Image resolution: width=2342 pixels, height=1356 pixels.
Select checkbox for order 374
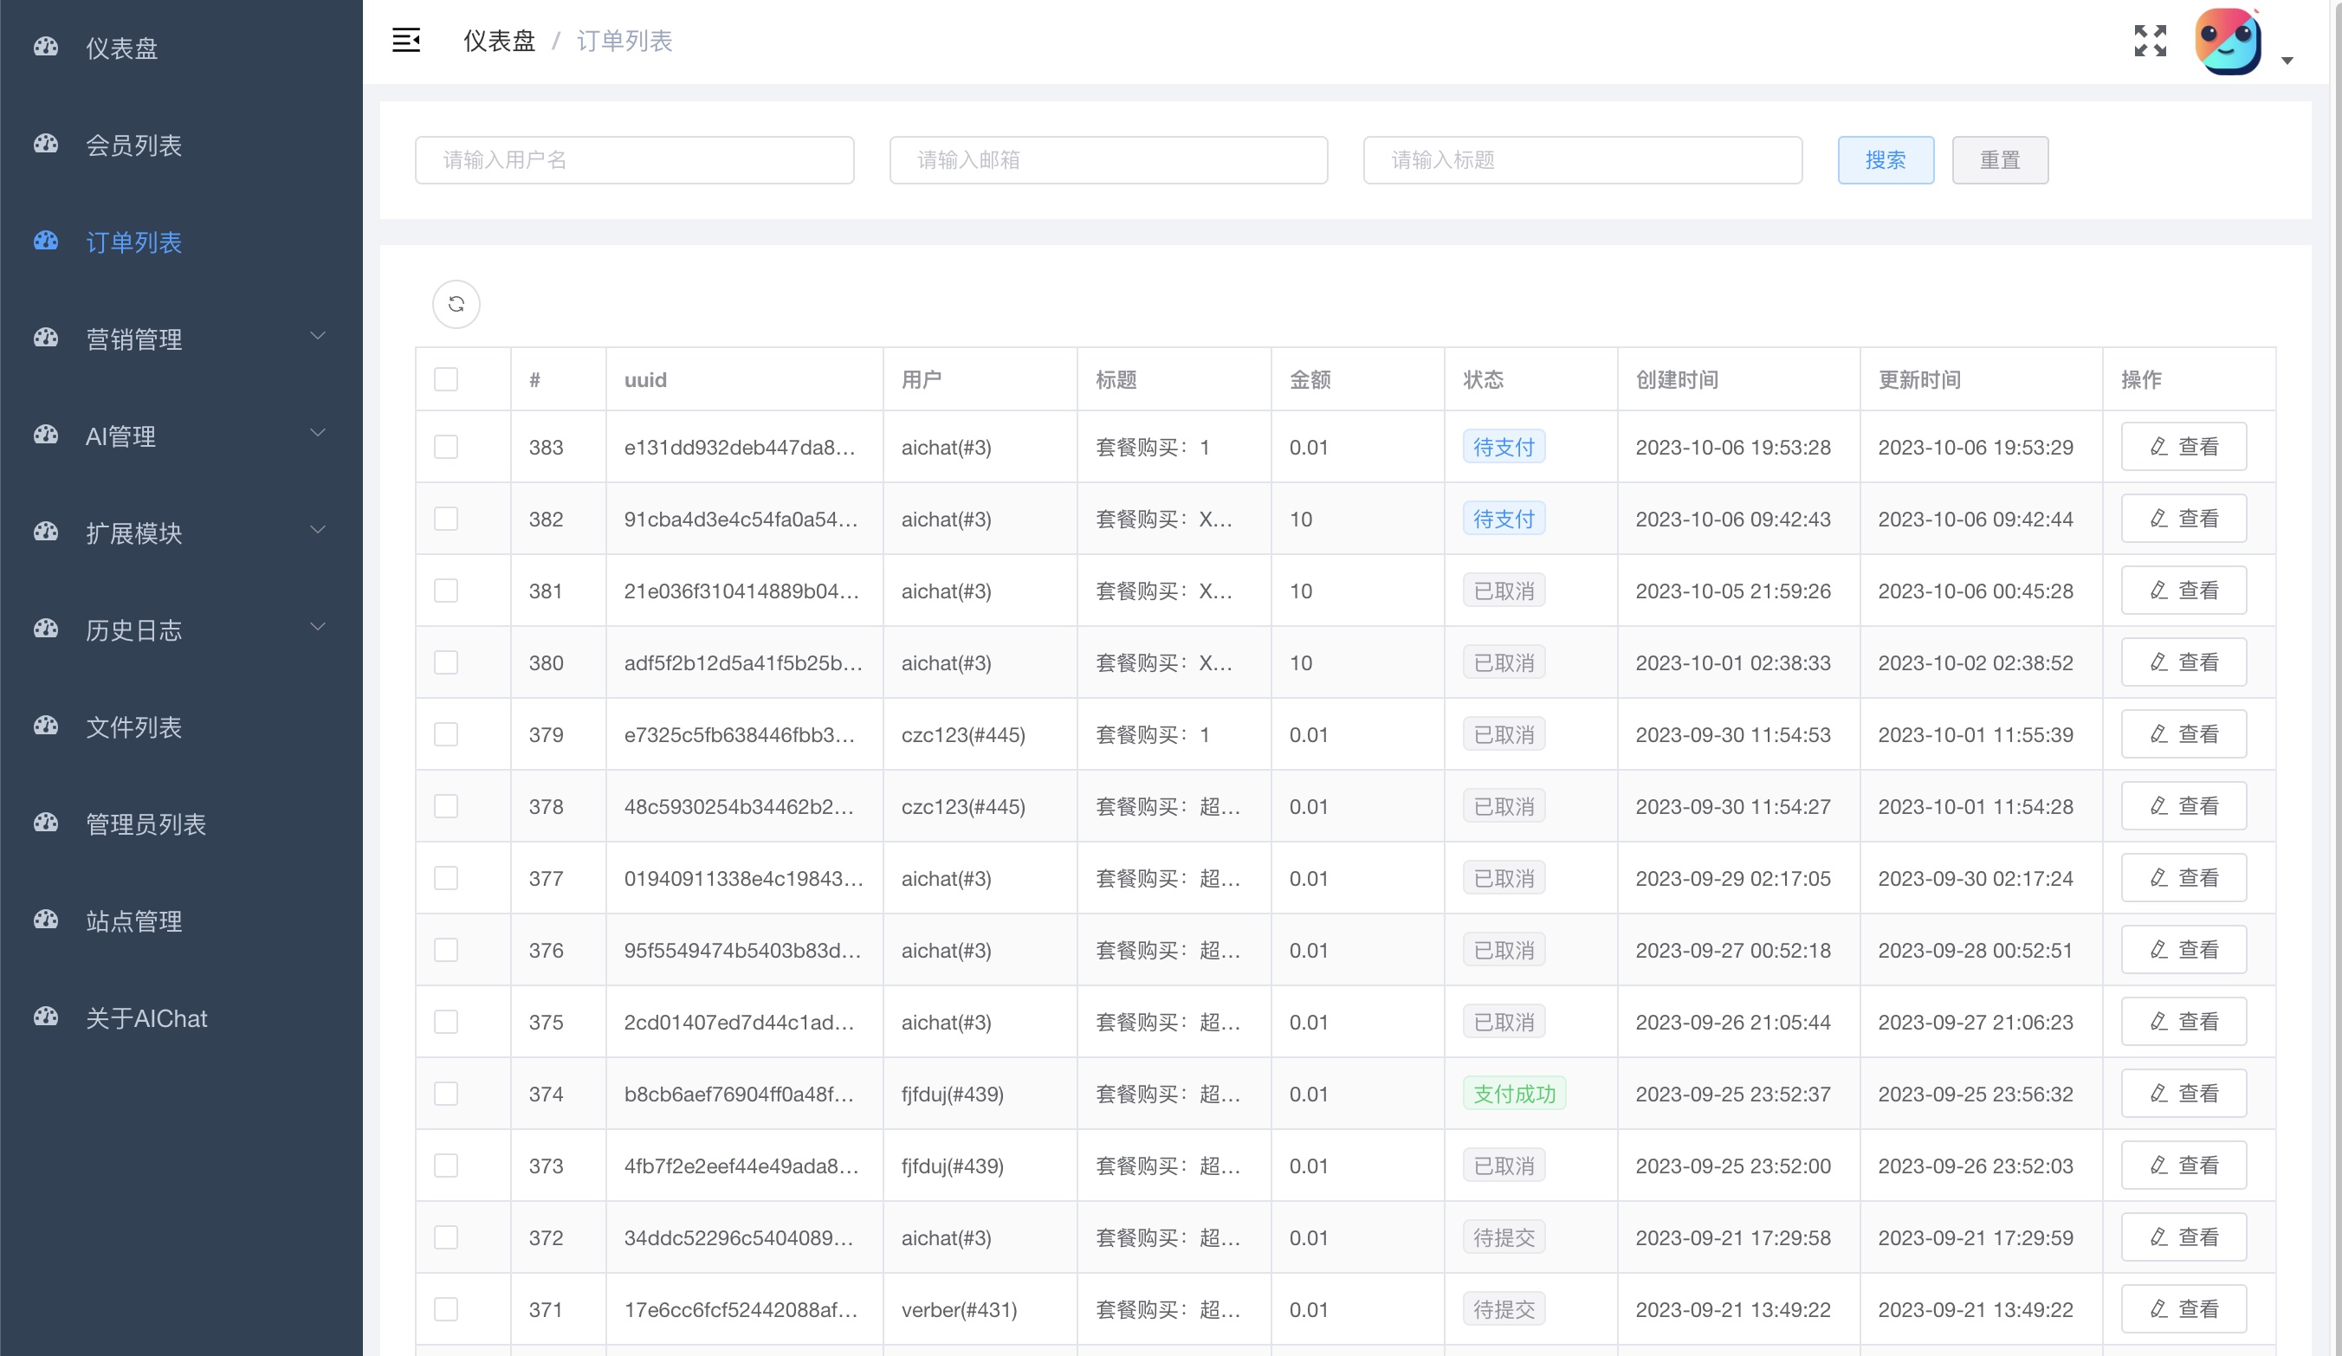[446, 1094]
